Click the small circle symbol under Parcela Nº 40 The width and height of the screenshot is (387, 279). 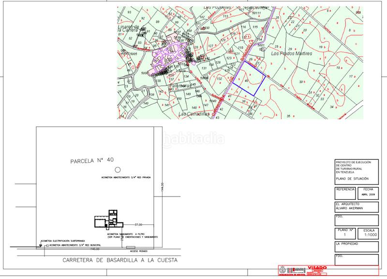click(x=117, y=170)
